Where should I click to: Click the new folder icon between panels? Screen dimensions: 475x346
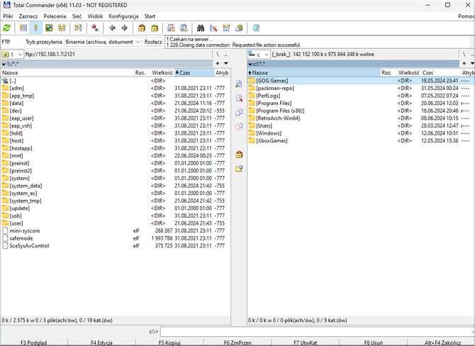239,169
